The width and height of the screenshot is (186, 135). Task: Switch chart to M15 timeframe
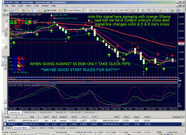click(x=96, y=10)
